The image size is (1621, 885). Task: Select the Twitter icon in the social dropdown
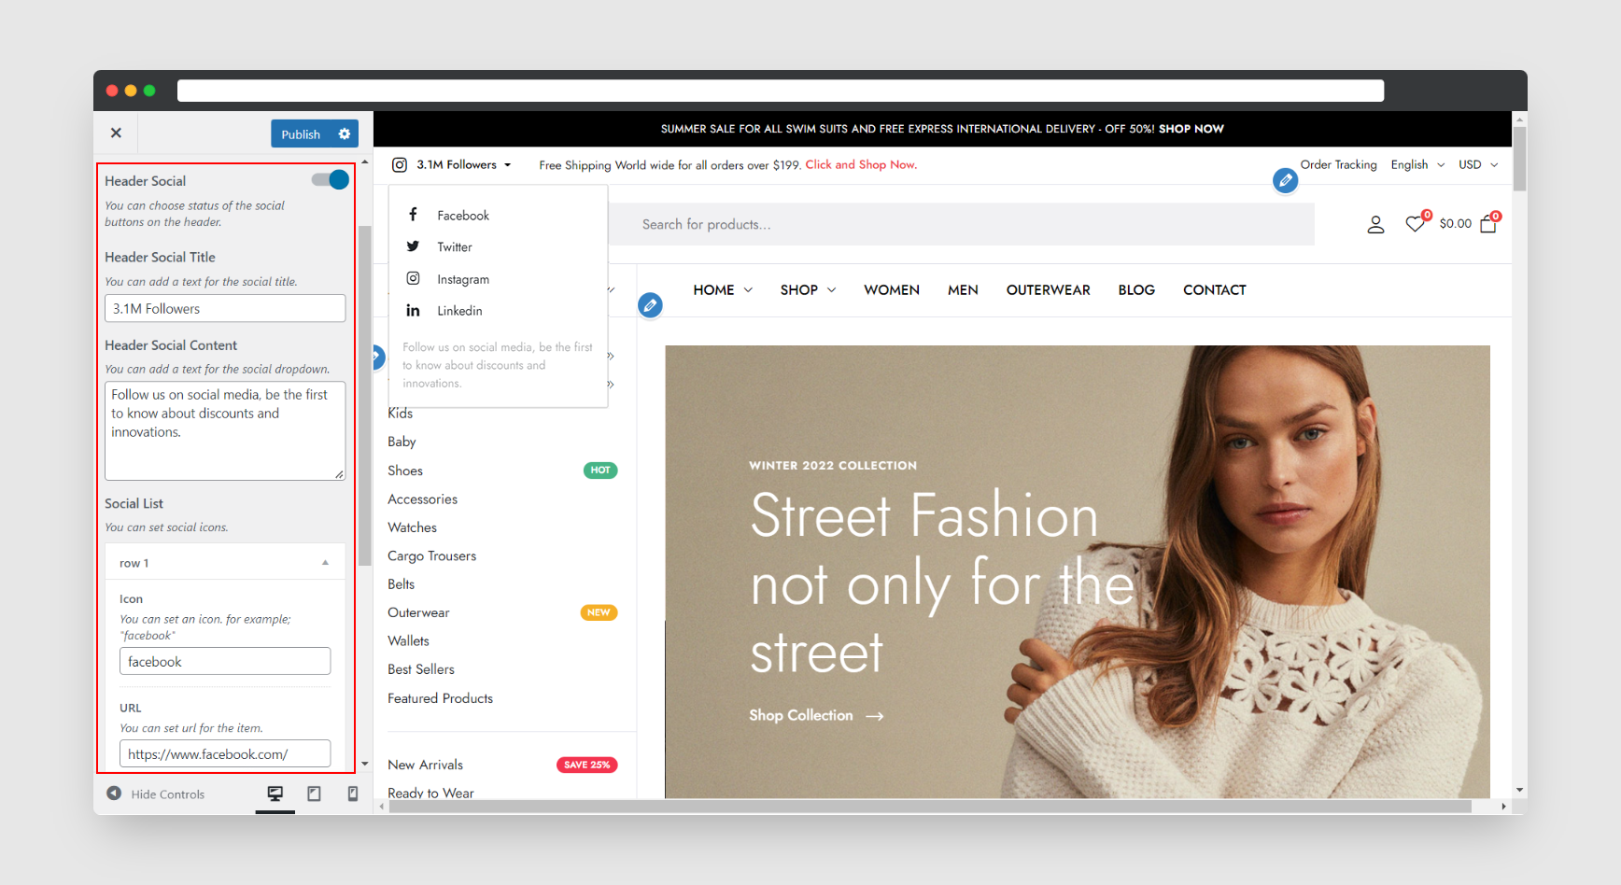pyautogui.click(x=414, y=246)
